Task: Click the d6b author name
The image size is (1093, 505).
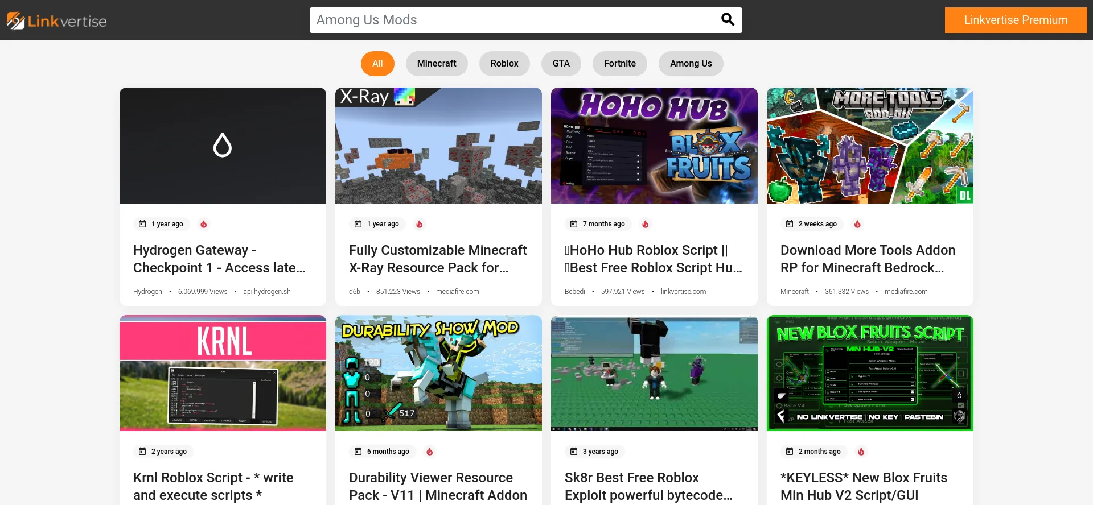Action: [x=355, y=292]
